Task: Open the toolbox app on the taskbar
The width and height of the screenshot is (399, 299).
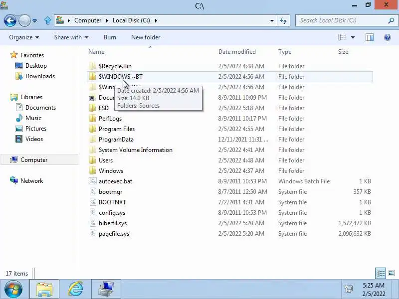Action: tap(106, 289)
